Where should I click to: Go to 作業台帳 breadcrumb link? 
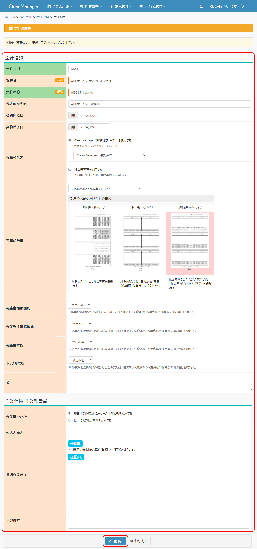tap(26, 17)
